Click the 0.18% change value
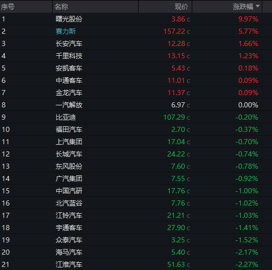Image resolution: width=272 pixels, height=270 pixels. [x=248, y=68]
